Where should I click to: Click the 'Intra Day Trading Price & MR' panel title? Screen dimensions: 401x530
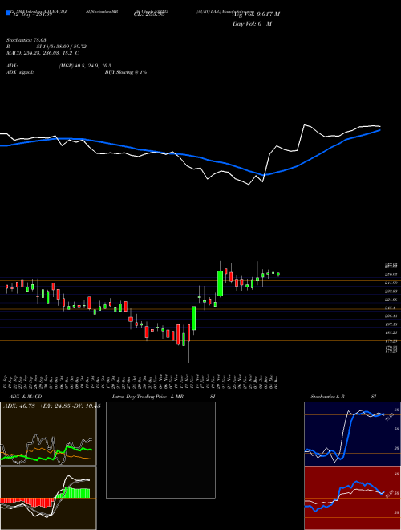[x=148, y=397]
